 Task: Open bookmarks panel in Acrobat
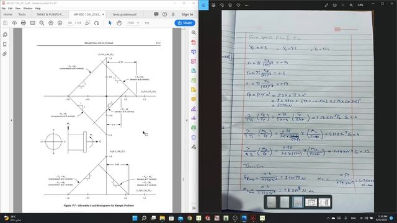pyautogui.click(x=5, y=44)
